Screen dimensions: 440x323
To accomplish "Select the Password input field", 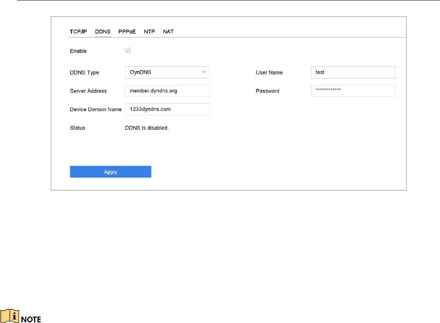I will coord(353,91).
